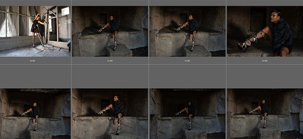
Task: Select the 00.NEF thumbnail of the dancer by the windows
Action: (35, 31)
